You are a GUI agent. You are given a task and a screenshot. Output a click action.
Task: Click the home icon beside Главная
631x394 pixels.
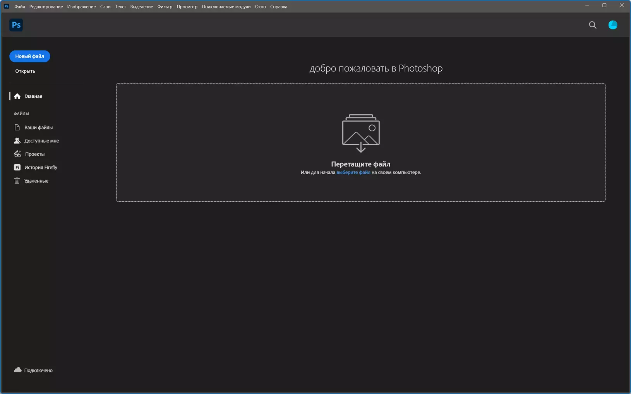17,96
